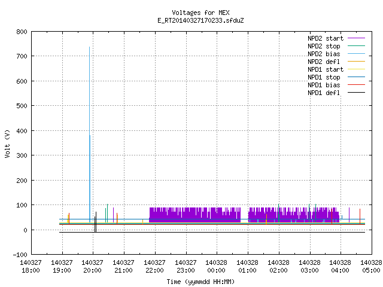Click the 'Volt (V)' Y-axis title
Viewport: 383px width, 287px height.
[7, 143]
